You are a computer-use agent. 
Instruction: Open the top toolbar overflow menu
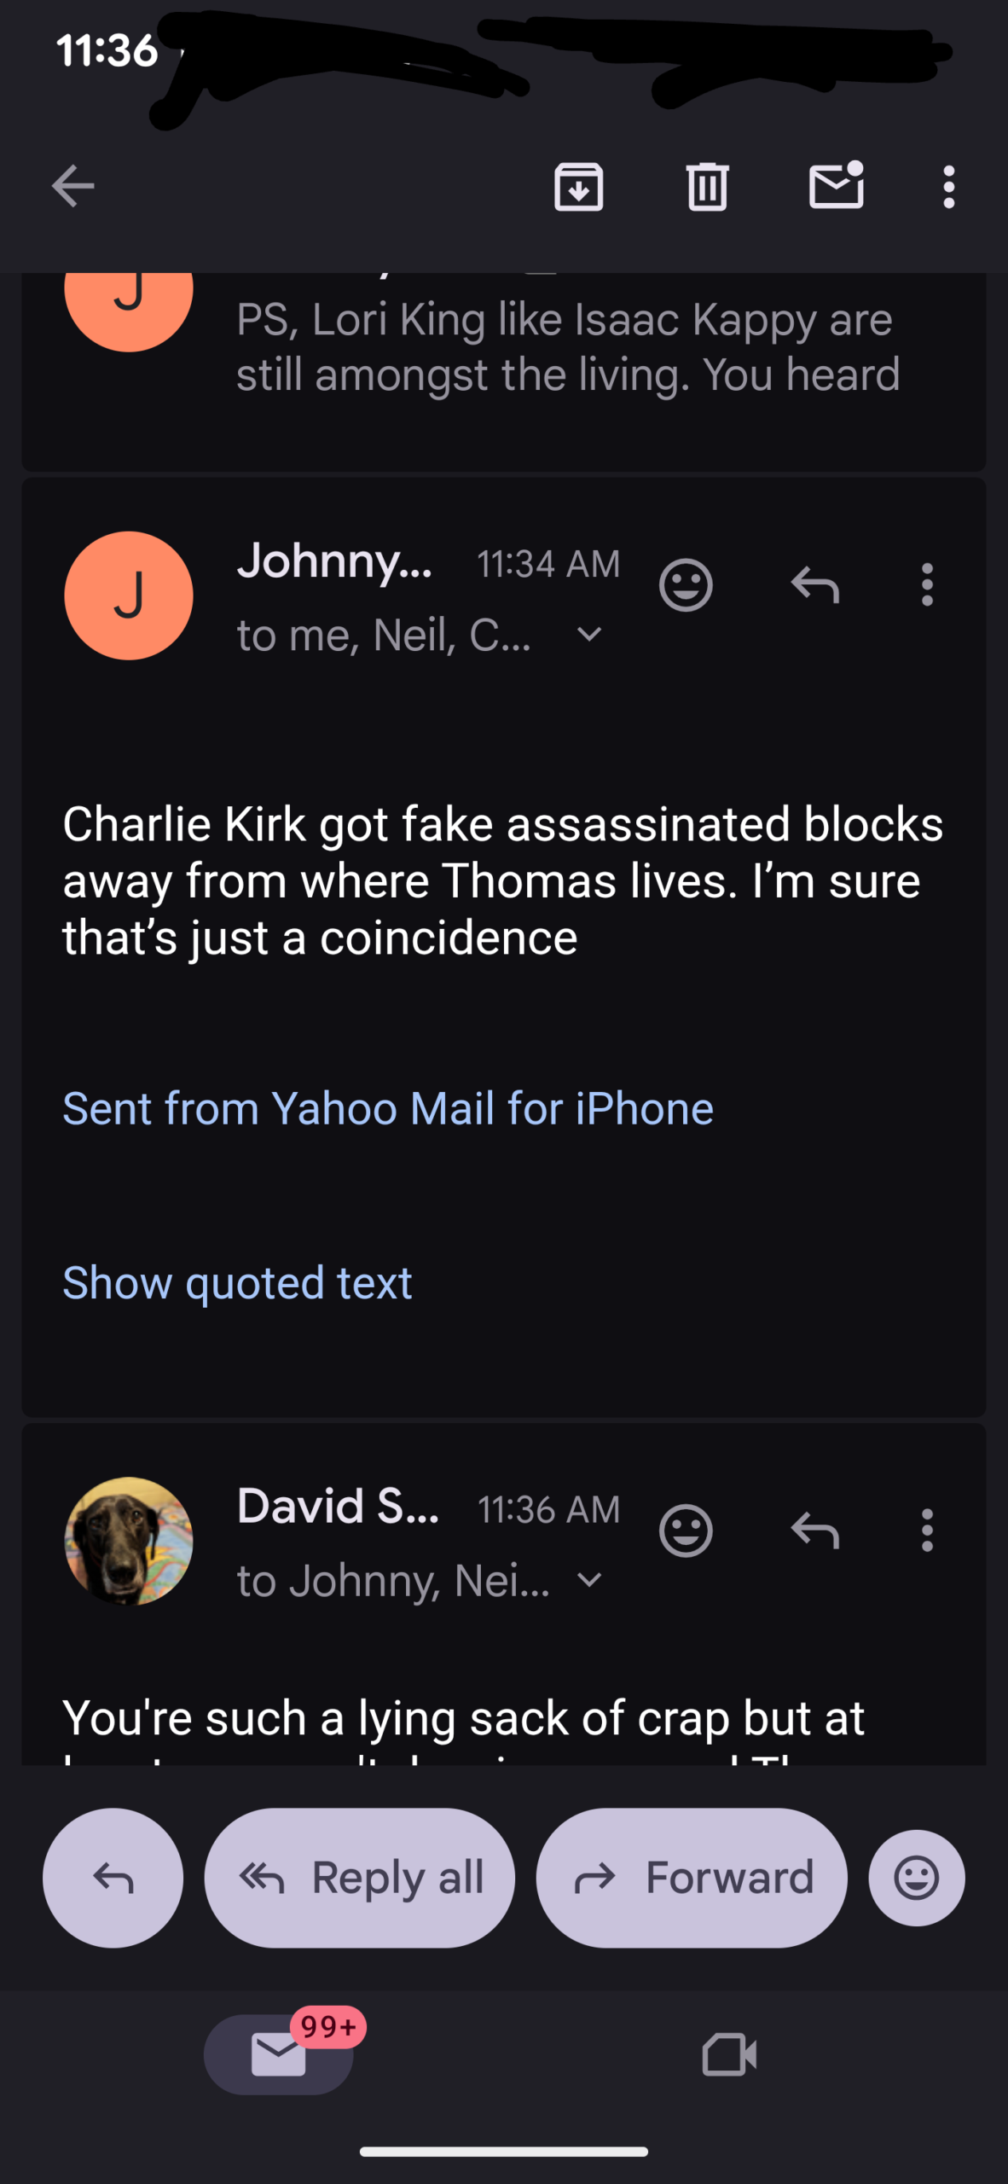click(948, 186)
